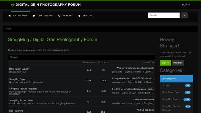Click the 38K Support count badge
Screen dimensions: 201x113
tap(188, 85)
